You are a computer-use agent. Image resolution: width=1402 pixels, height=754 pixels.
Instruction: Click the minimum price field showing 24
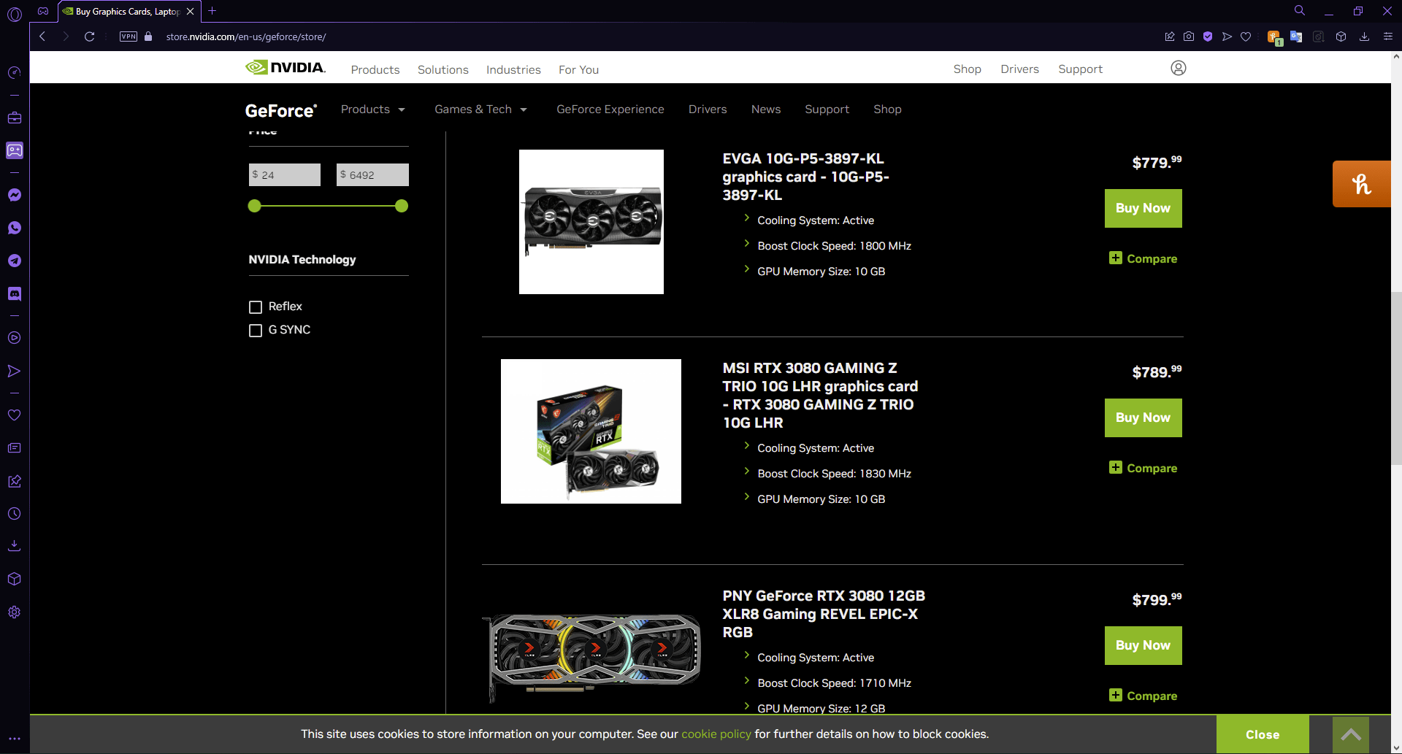pos(285,174)
